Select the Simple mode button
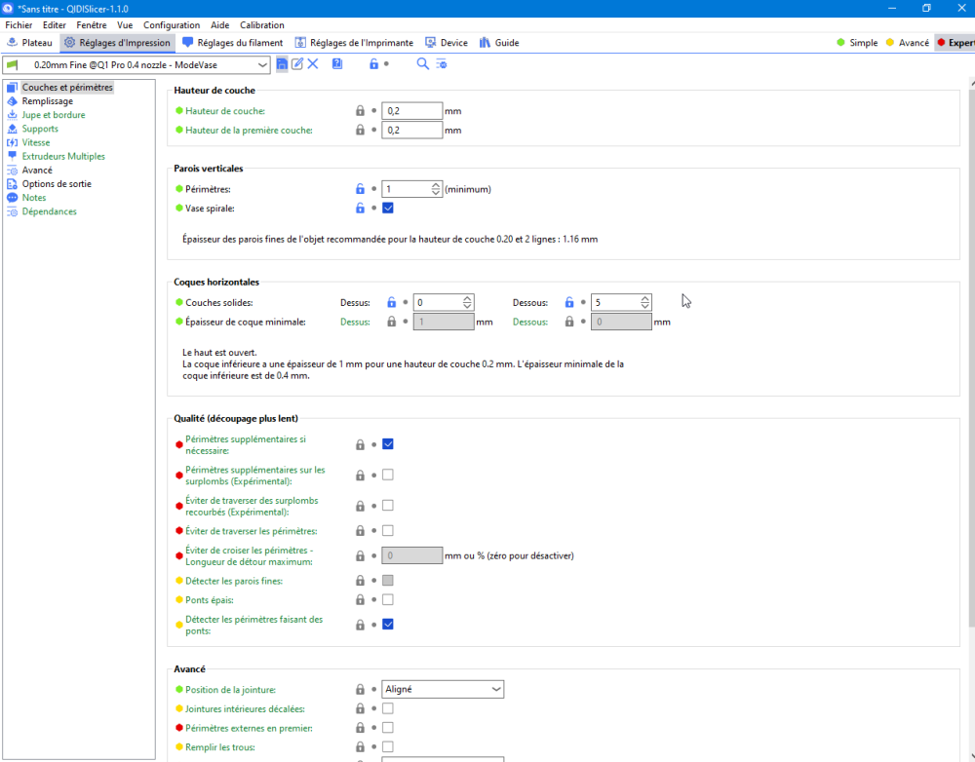 857,42
